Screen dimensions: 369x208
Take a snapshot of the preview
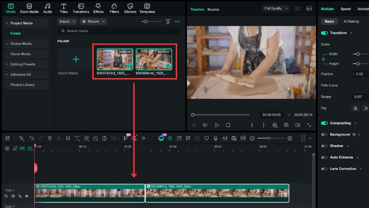coord(286,125)
